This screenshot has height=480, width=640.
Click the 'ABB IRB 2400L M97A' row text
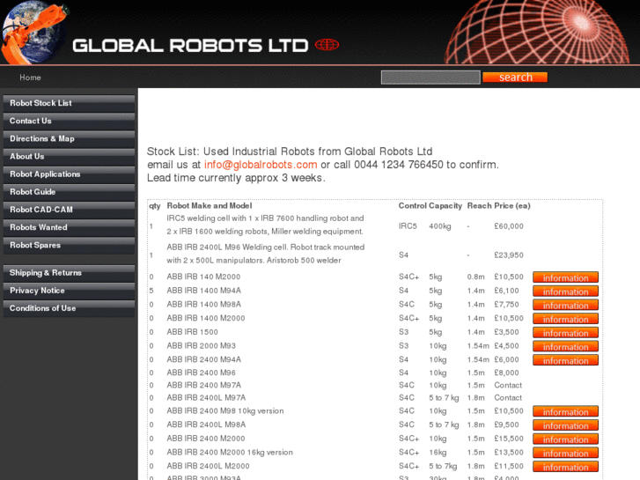(x=206, y=398)
